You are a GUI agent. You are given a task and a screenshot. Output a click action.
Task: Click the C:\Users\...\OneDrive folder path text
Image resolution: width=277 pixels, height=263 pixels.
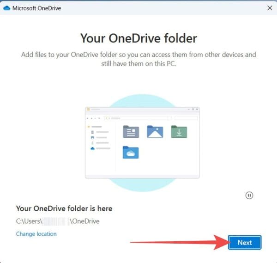tap(58, 221)
